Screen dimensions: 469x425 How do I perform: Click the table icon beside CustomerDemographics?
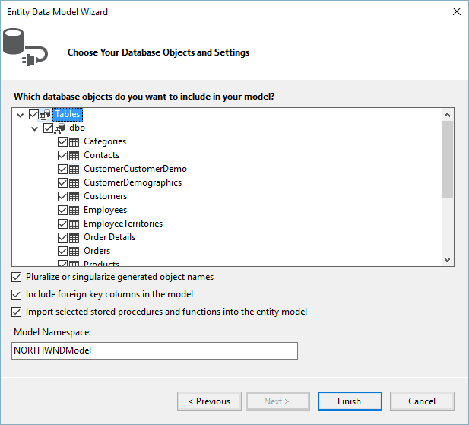(74, 182)
